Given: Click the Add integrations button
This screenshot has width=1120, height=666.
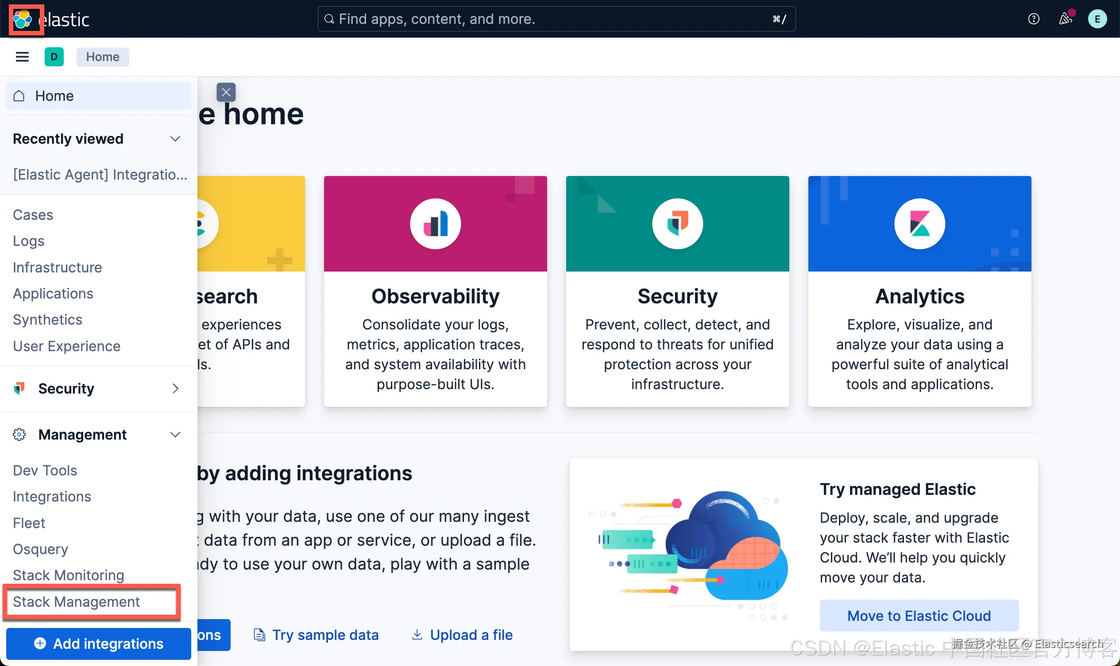Looking at the screenshot, I should [99, 643].
